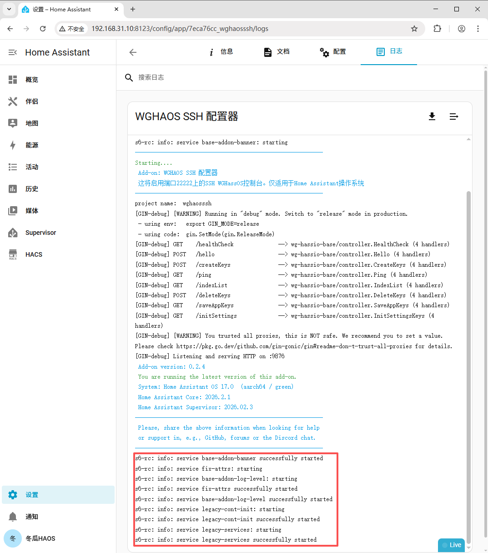488x553 pixels.
Task: Switch to the 日志 tab
Action: [389, 52]
